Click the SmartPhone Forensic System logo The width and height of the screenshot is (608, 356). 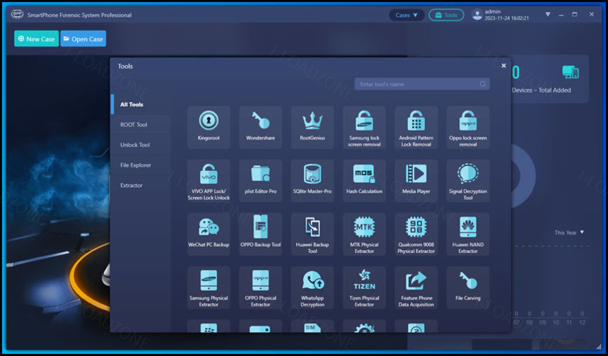click(17, 14)
